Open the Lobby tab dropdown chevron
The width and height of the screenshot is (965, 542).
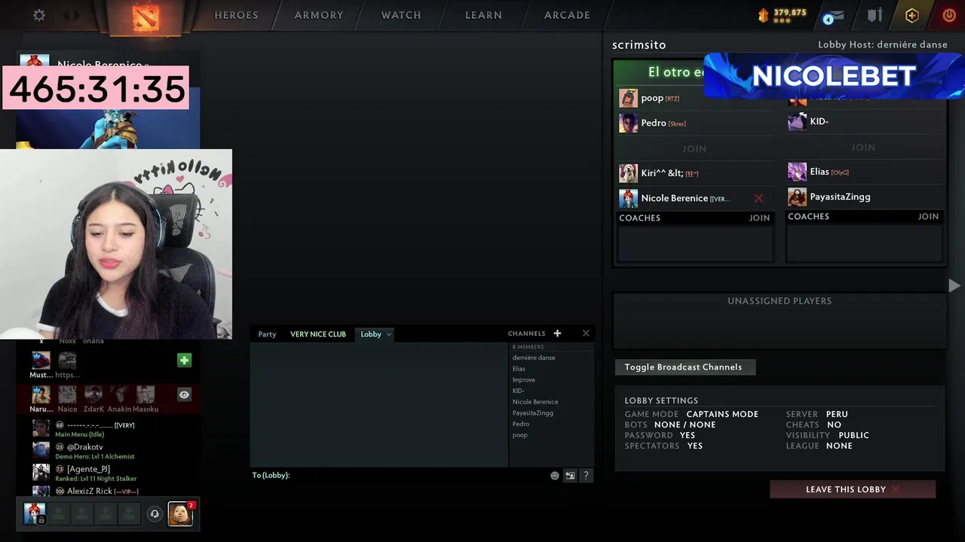pyautogui.click(x=388, y=334)
